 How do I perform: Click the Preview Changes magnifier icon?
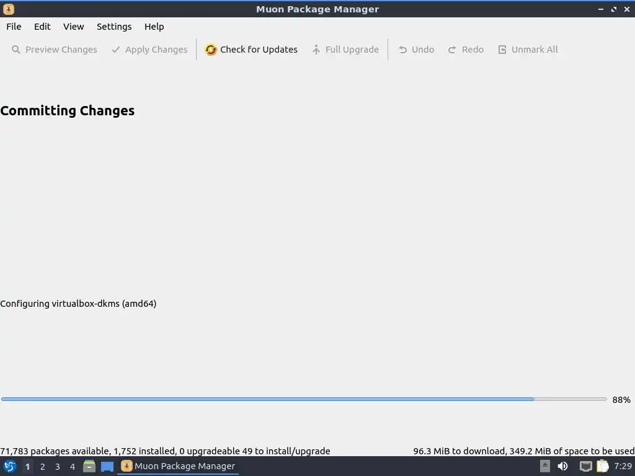(x=16, y=50)
